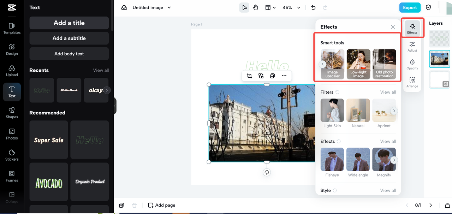View all Style options
The image size is (452, 214).
pyautogui.click(x=388, y=190)
